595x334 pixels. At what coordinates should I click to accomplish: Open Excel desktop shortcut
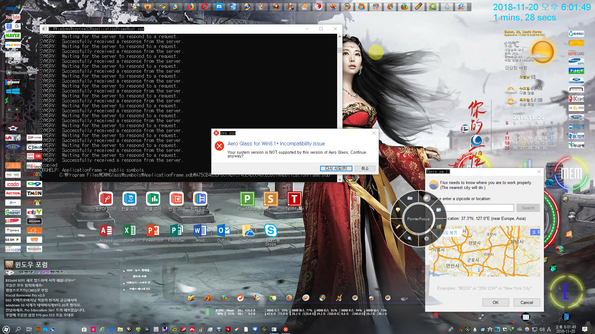[130, 233]
